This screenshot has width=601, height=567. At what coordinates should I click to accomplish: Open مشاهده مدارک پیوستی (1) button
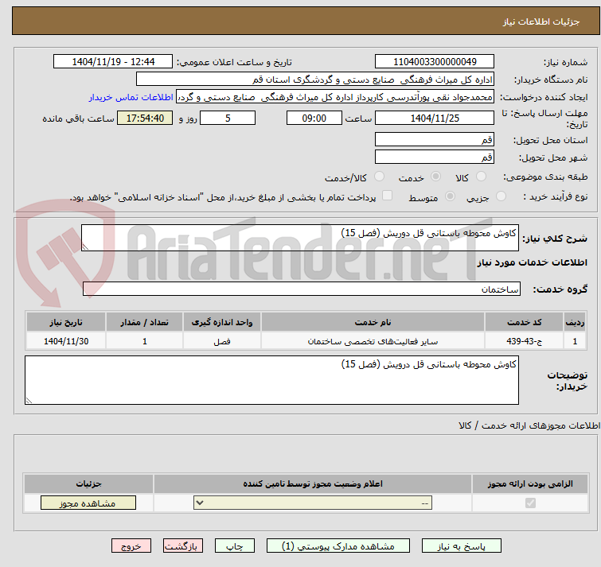point(338,546)
